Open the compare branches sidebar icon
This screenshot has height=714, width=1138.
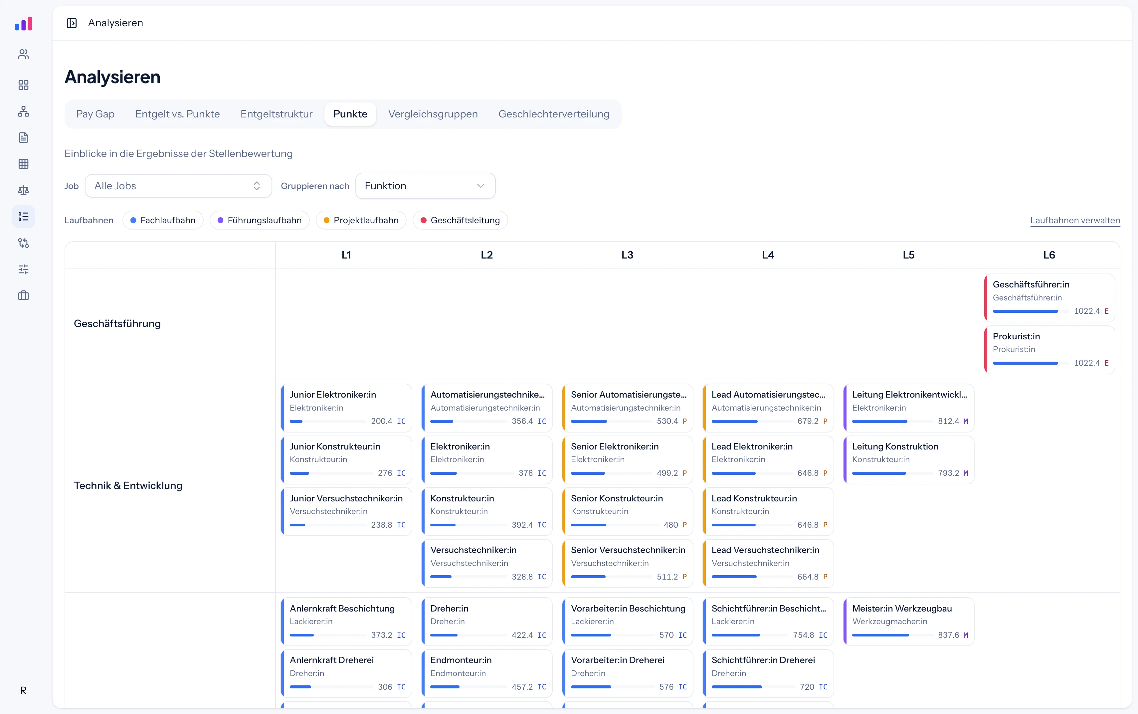pyautogui.click(x=24, y=243)
